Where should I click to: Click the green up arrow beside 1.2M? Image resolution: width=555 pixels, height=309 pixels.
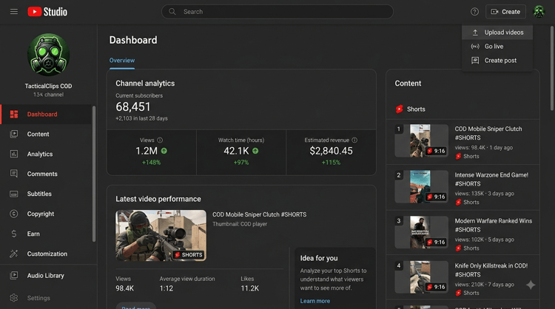(164, 151)
